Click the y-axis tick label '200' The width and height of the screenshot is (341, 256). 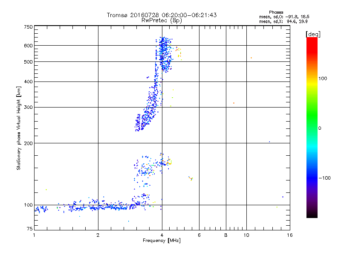click(x=28, y=143)
